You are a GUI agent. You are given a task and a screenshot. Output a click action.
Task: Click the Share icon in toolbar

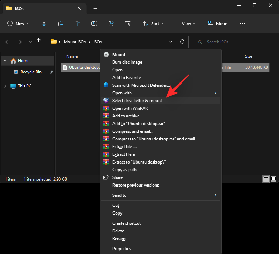111,23
